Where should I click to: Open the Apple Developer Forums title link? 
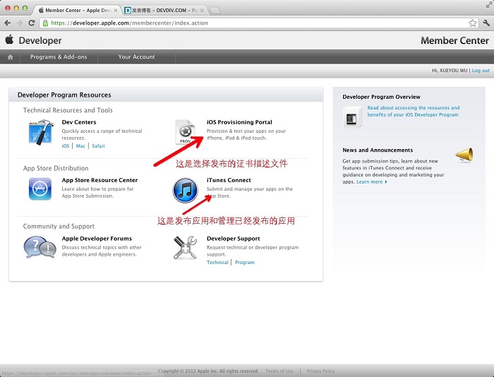pyautogui.click(x=97, y=239)
